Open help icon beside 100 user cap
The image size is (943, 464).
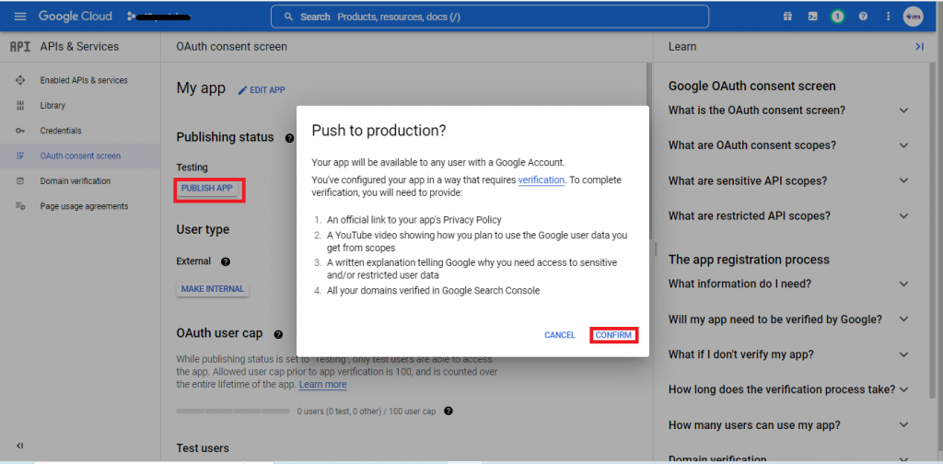click(x=448, y=412)
